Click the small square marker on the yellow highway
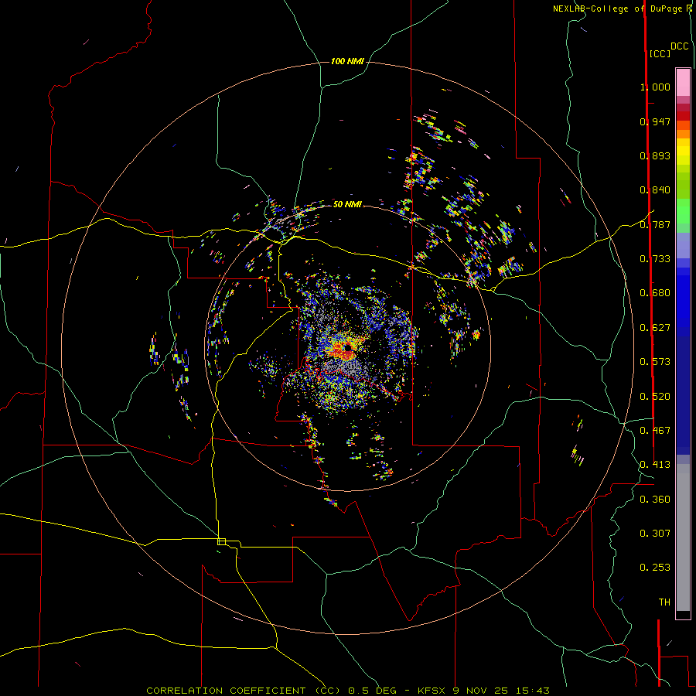Viewport: 696px width, 696px height. (x=221, y=541)
